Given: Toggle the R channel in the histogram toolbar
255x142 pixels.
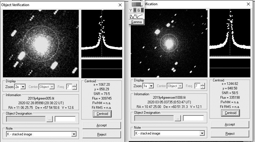Looking at the screenshot, I should tap(135, 10).
